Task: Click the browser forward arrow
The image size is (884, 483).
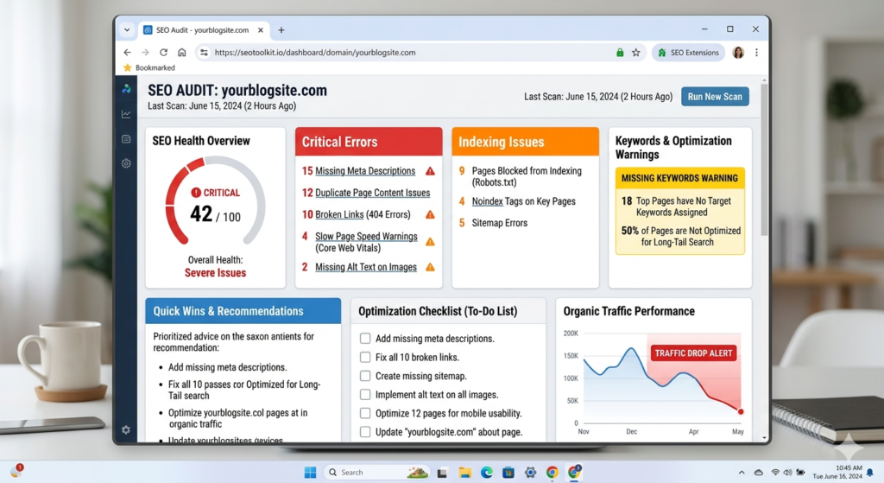Action: coord(145,53)
